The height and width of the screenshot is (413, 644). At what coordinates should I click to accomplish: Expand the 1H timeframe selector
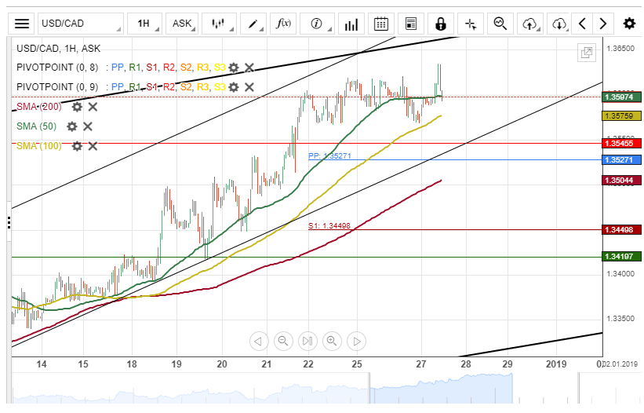[x=146, y=24]
